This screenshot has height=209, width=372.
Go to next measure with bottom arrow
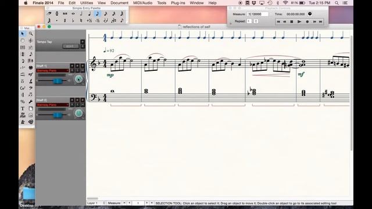click(x=147, y=203)
